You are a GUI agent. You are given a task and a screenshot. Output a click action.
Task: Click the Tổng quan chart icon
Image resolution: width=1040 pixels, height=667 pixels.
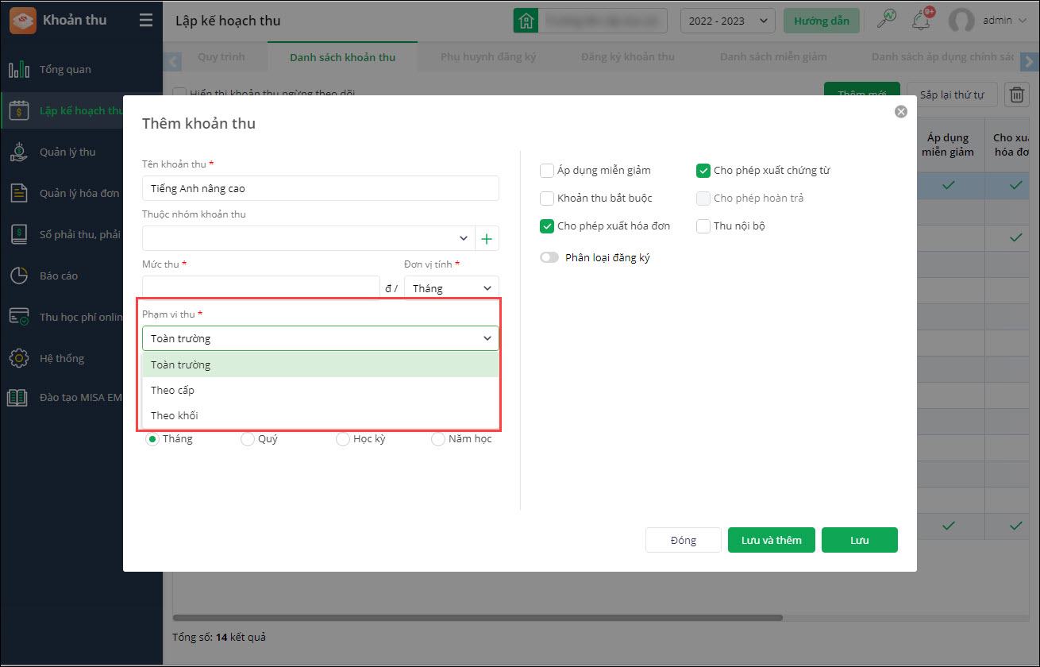19,70
